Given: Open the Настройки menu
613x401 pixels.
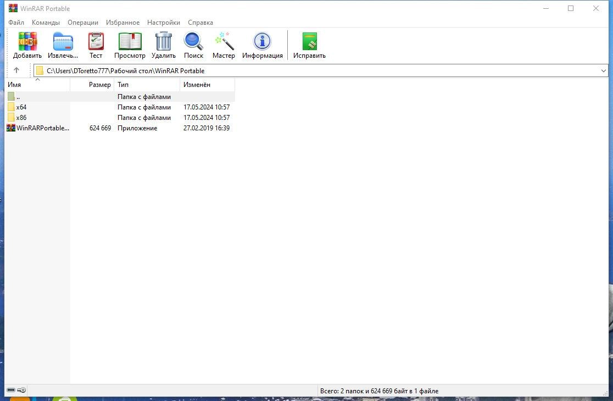Looking at the screenshot, I should (164, 23).
